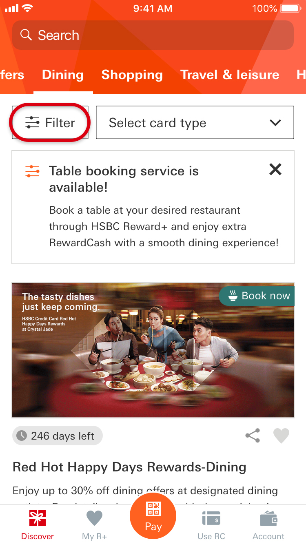Tap the share icon under the offer
Viewport: 306px width, 544px height.
click(253, 436)
